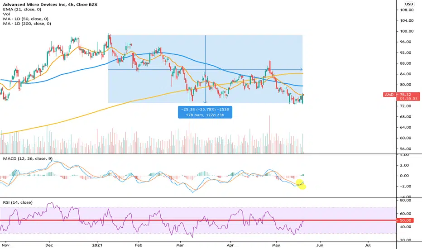Select the MACD (12, 26, close, 9) legend
Viewport: 422px width, 249px height.
point(28,158)
